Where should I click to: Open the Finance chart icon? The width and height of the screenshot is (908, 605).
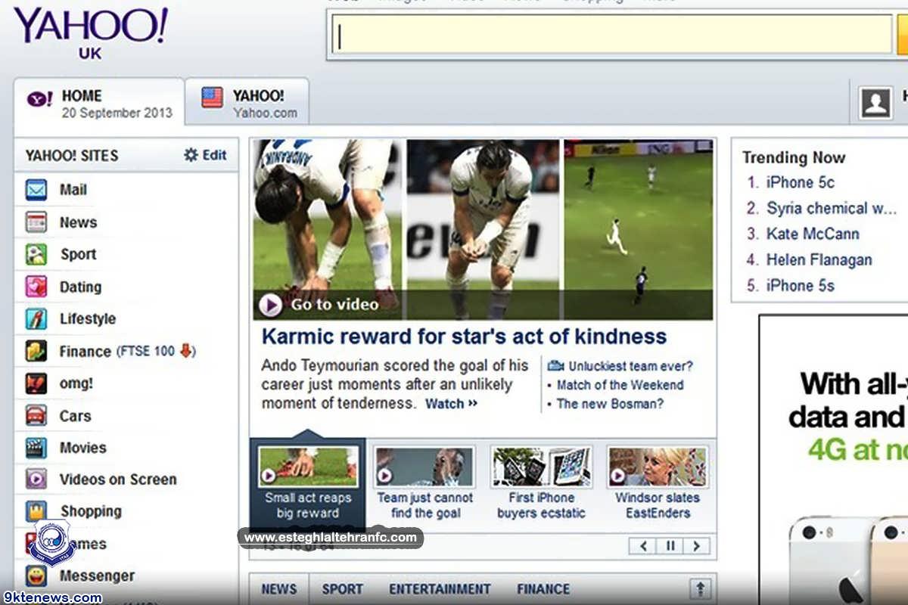(36, 351)
